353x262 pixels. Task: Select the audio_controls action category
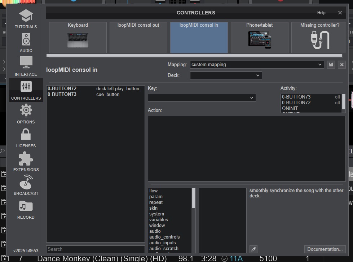point(170,237)
